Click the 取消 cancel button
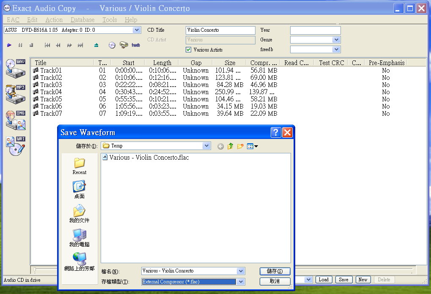Screen dimensions: 431x294 (275, 281)
